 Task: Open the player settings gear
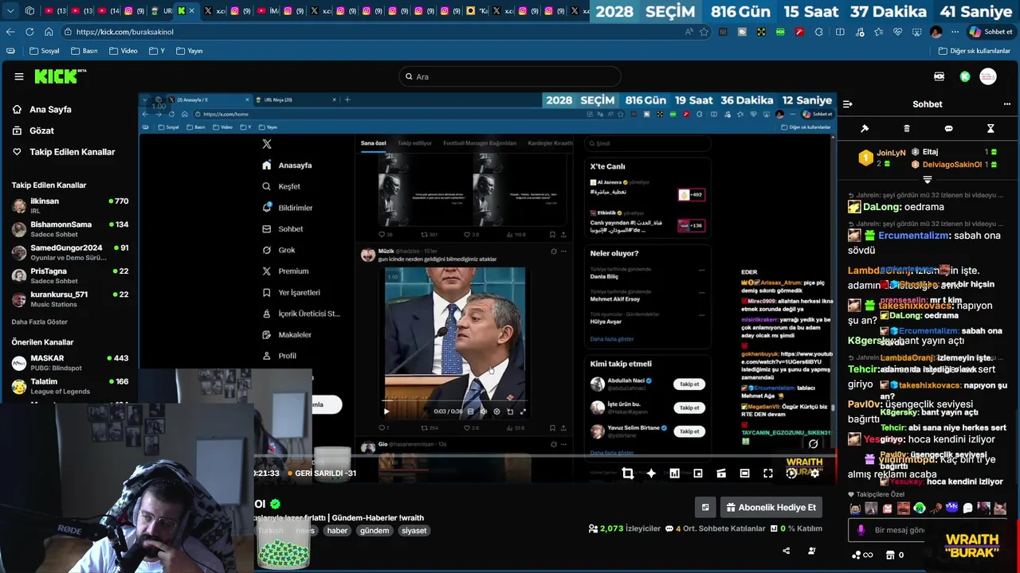pyautogui.click(x=814, y=473)
